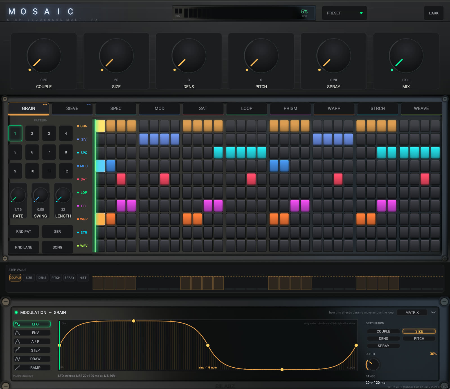This screenshot has height=389, width=450.
Task: Select pattern slot 7
Action: point(49,152)
